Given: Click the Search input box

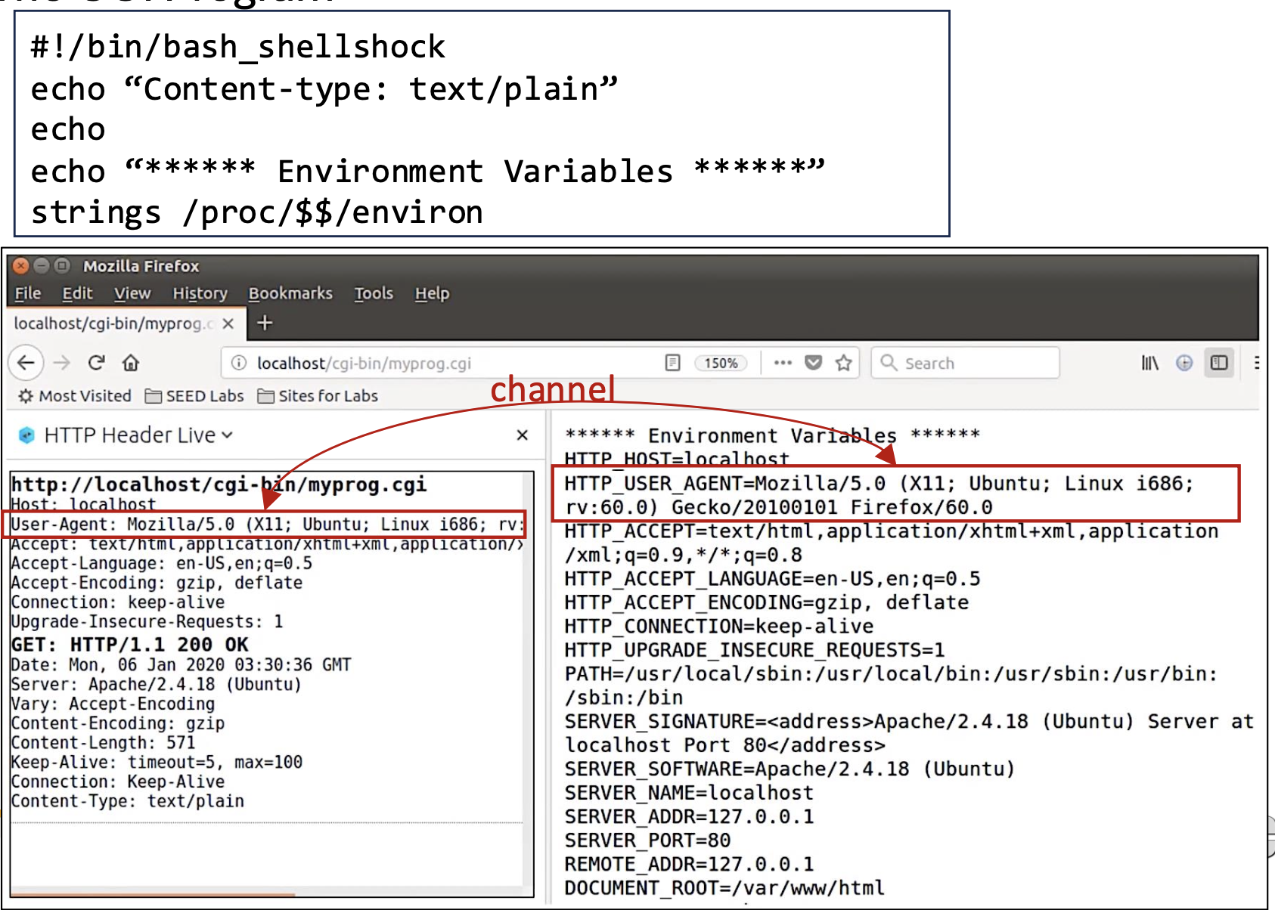Looking at the screenshot, I should point(965,363).
